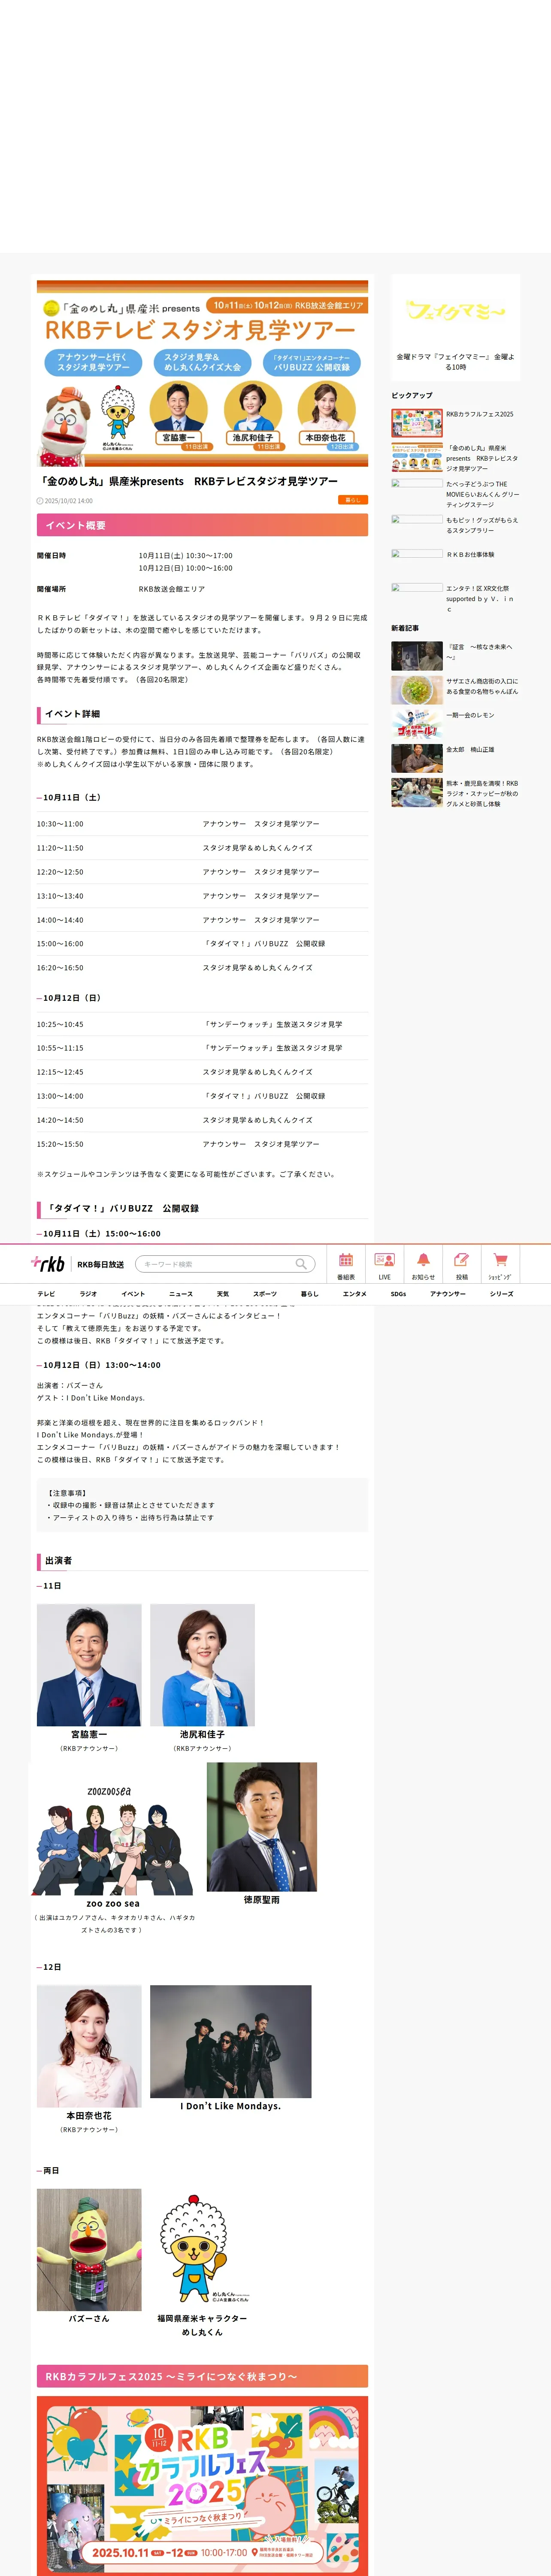Open the エンタメ navigation menu item
Viewport: 551px width, 2576px height.
click(354, 1294)
